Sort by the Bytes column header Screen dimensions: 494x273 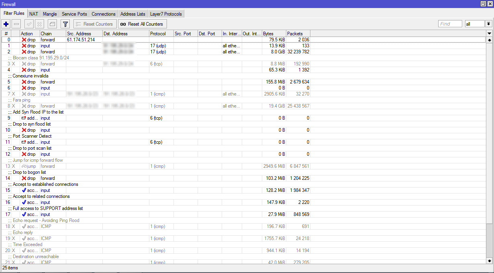coord(274,34)
